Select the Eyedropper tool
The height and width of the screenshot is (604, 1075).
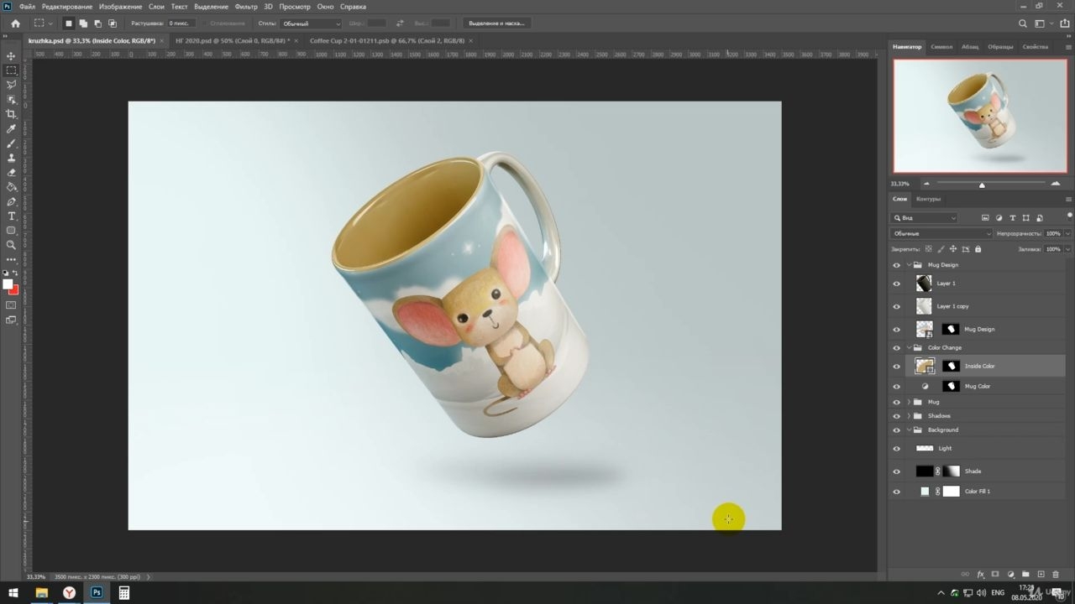click(x=11, y=128)
